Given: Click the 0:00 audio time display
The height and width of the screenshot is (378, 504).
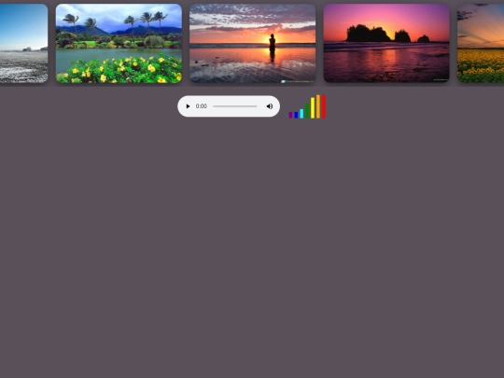Looking at the screenshot, I should (x=202, y=106).
